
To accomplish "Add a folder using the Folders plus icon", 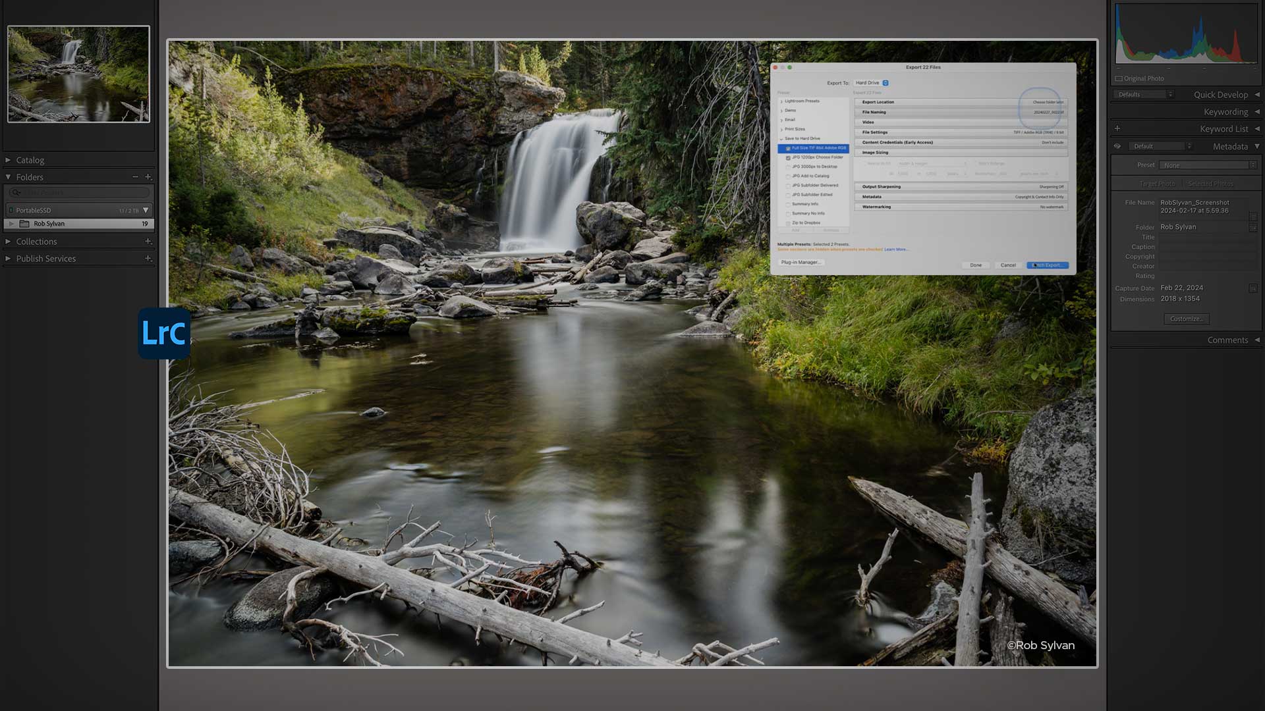I will (x=148, y=176).
